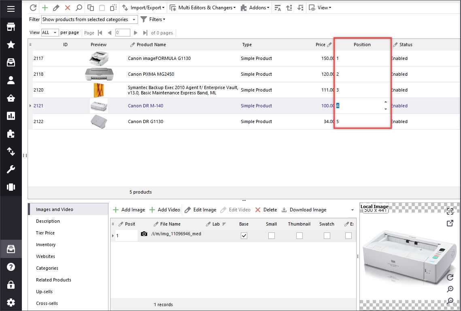461x311 pixels.
Task: Open Import/Export dropdown
Action: point(143,8)
